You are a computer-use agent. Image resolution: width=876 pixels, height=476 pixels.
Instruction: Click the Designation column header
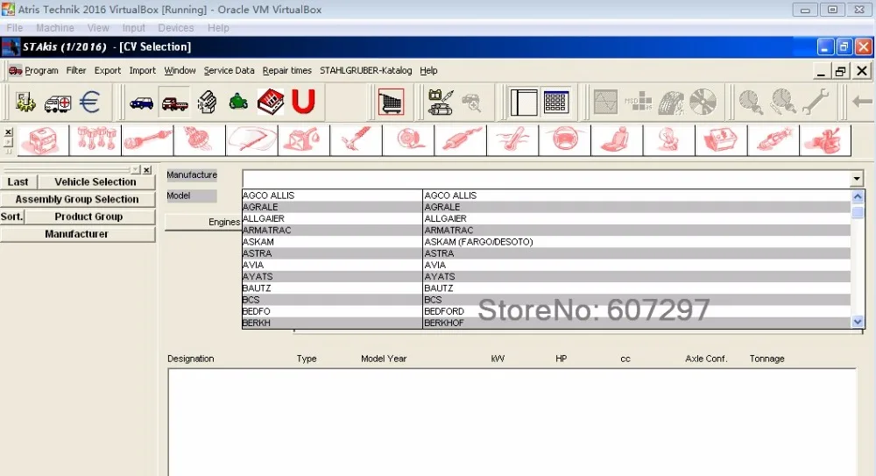click(x=190, y=359)
